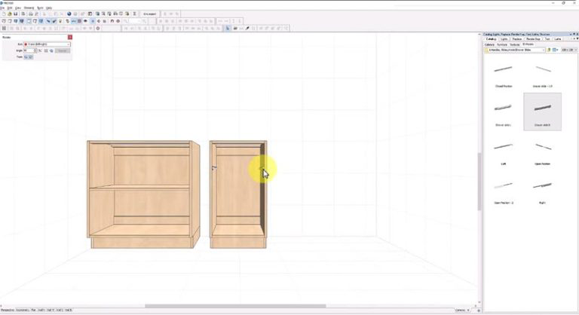The width and height of the screenshot is (579, 315).
Task: Open the File menu
Action: coord(3,8)
